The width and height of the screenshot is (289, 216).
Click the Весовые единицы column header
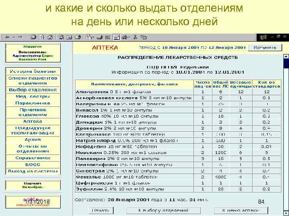point(241,84)
